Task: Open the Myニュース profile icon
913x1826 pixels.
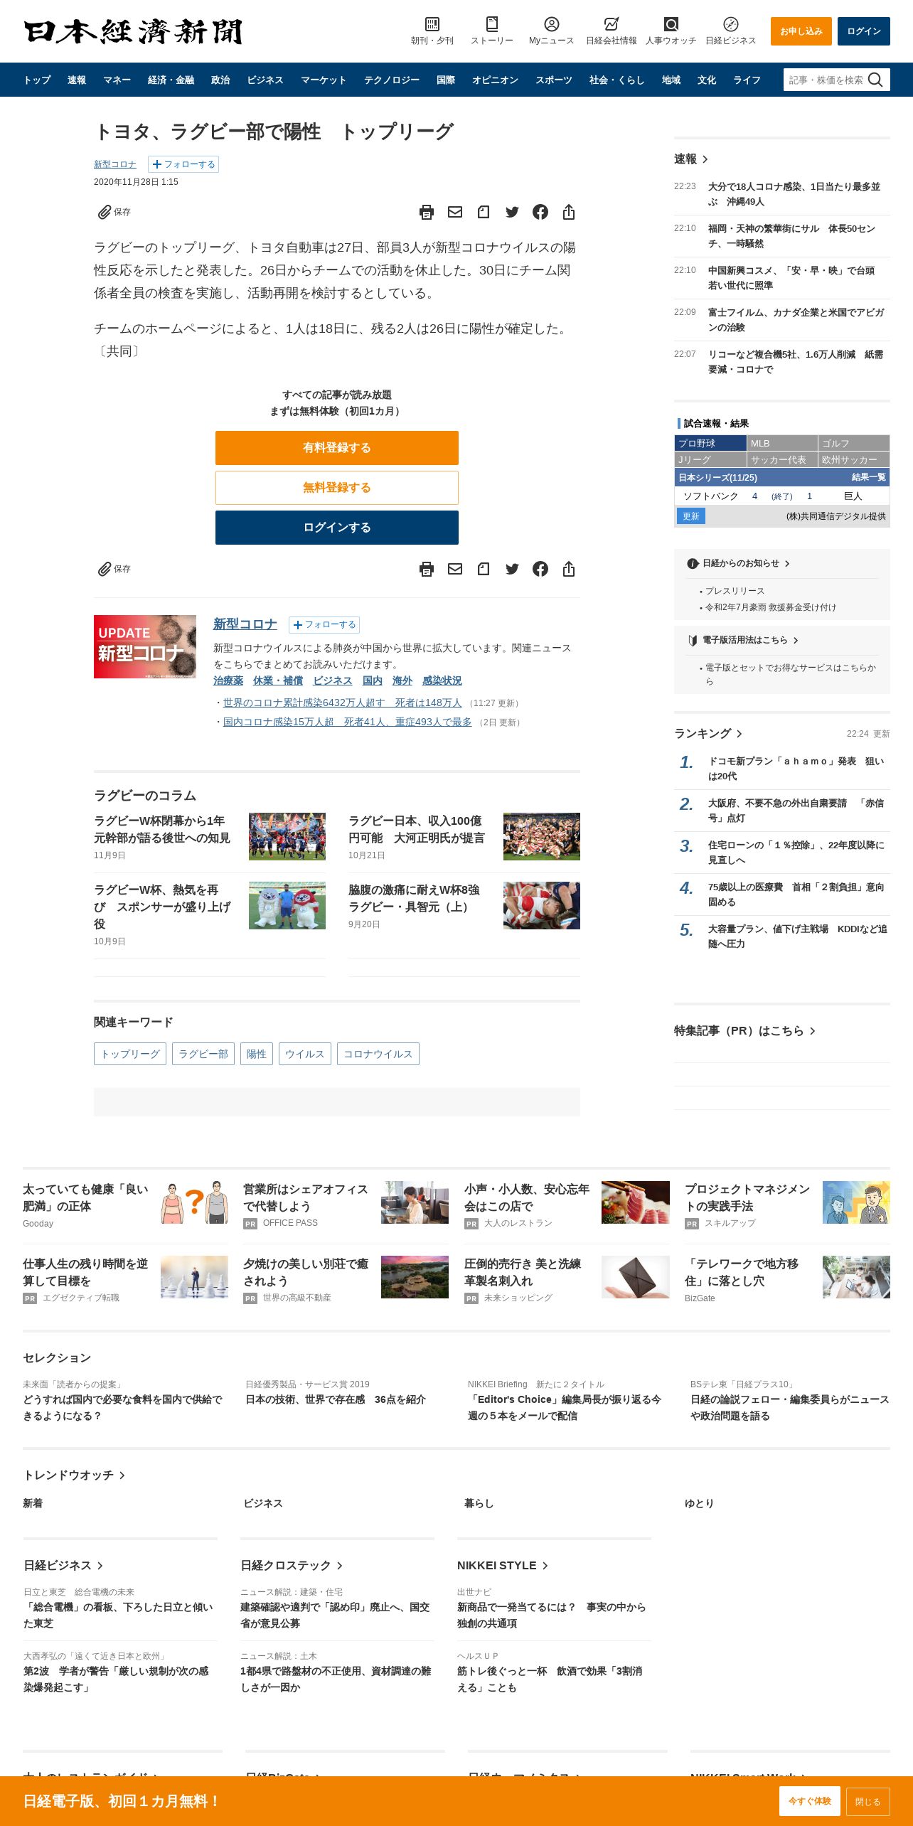Action: (x=551, y=23)
